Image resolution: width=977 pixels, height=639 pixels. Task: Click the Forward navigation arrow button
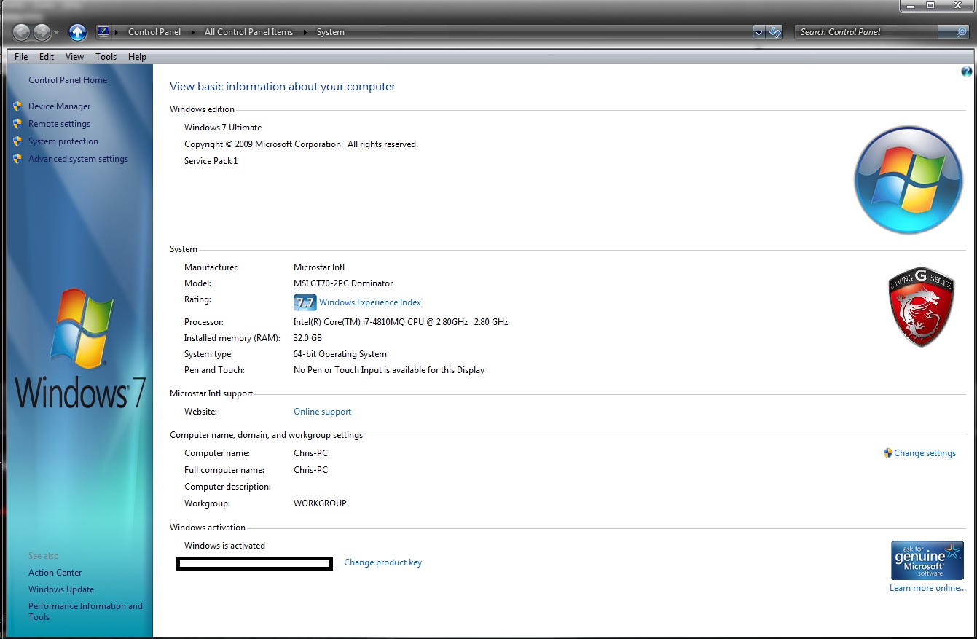pyautogui.click(x=42, y=32)
